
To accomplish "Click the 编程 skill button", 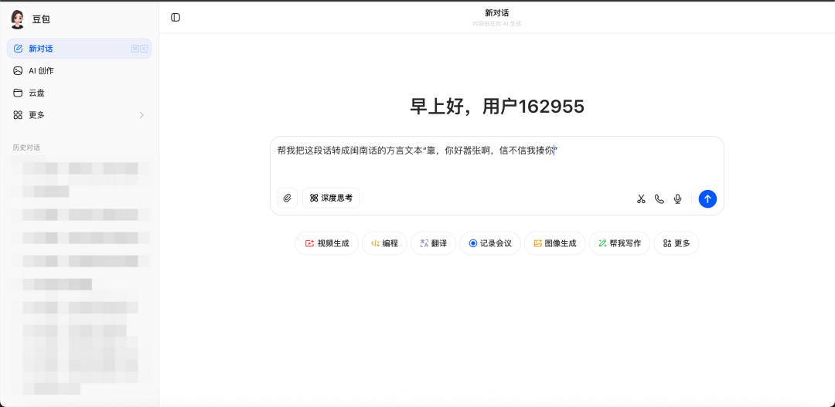I will 384,243.
